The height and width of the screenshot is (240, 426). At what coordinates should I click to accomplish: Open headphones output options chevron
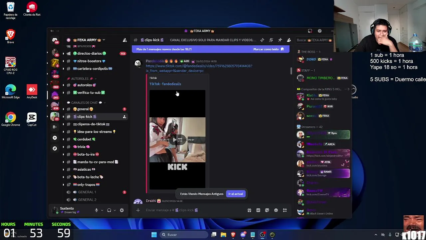coord(114,210)
